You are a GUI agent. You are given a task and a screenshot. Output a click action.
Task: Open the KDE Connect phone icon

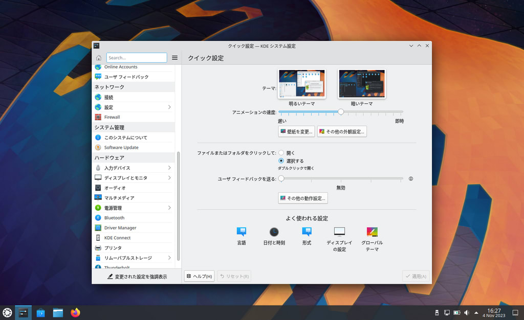(98, 238)
